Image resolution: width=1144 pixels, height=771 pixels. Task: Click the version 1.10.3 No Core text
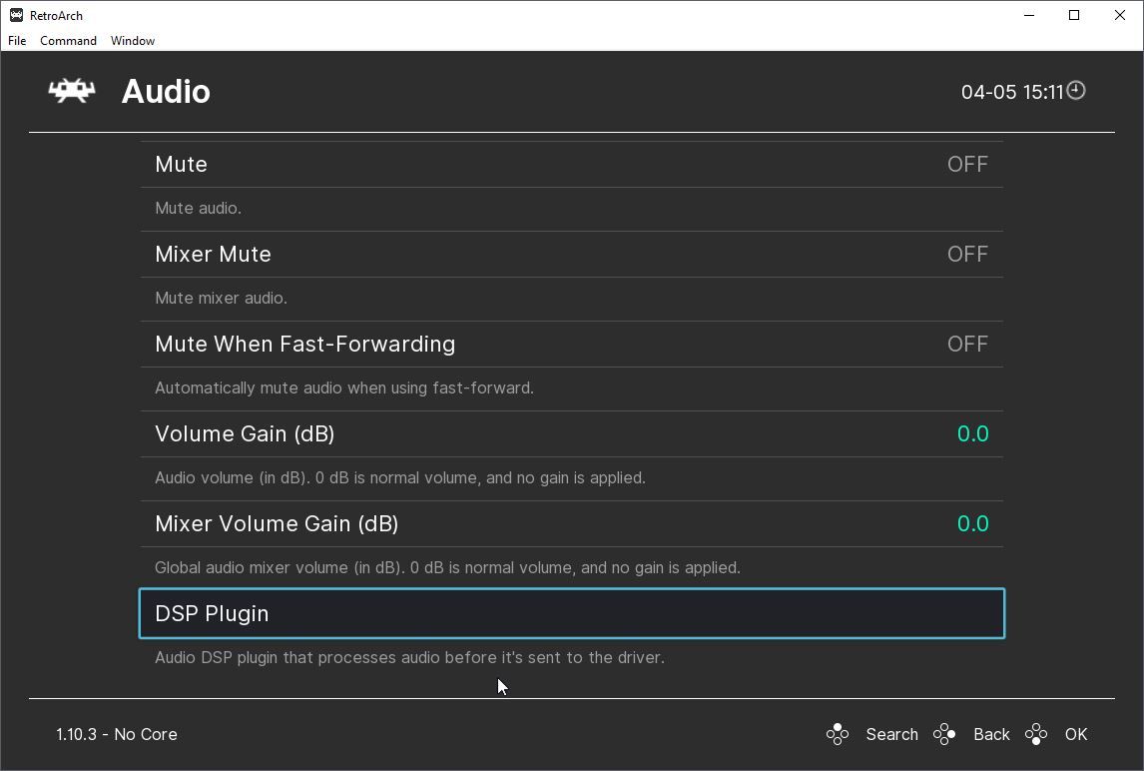[x=117, y=734]
